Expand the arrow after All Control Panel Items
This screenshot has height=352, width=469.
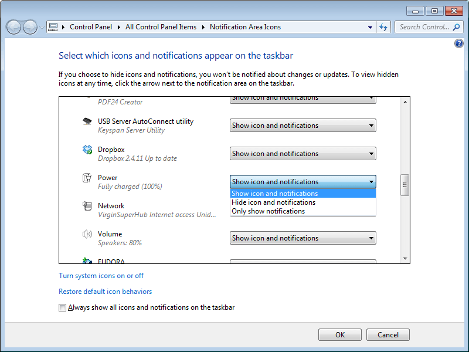(x=203, y=27)
